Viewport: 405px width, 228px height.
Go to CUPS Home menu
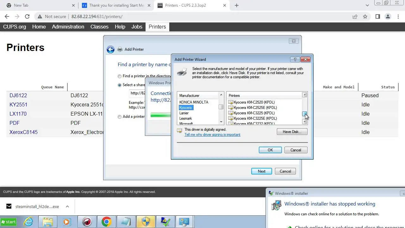[39, 27]
